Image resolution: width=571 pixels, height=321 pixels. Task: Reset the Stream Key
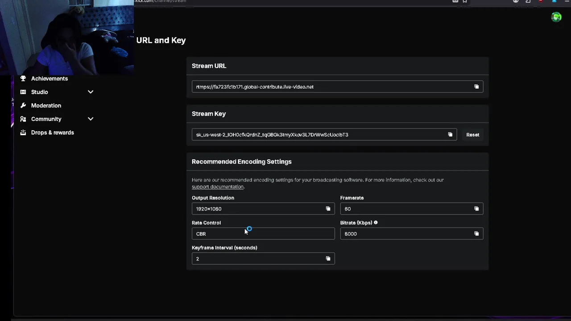(472, 135)
